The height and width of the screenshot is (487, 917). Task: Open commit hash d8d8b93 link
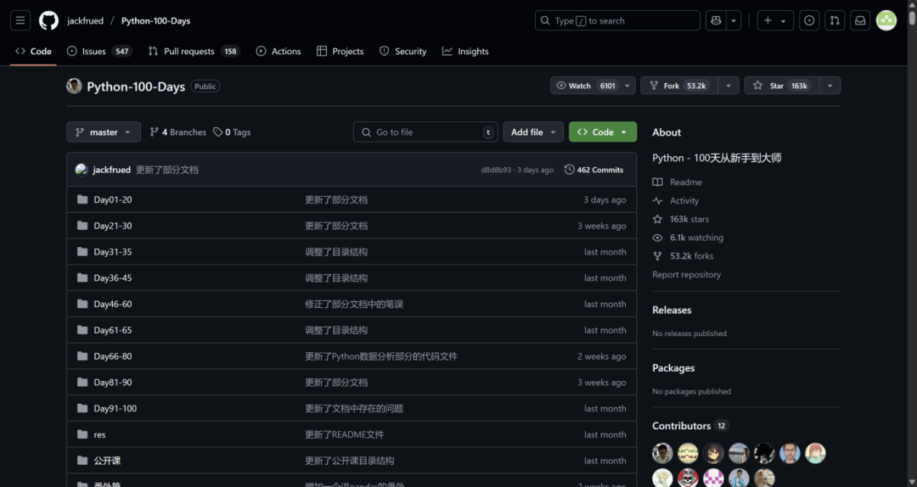point(496,170)
